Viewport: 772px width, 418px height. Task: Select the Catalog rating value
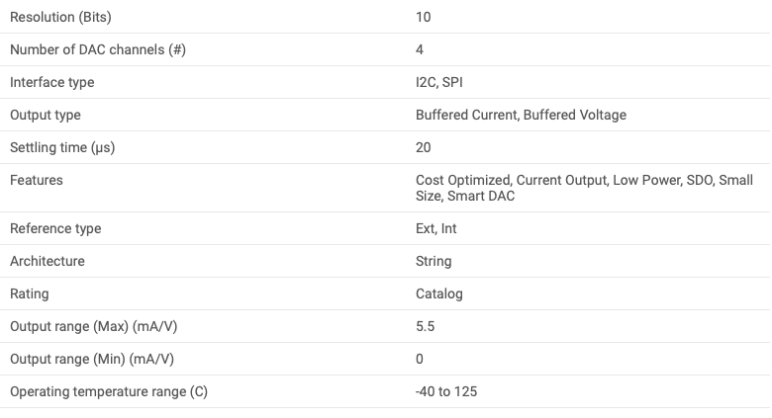click(439, 293)
